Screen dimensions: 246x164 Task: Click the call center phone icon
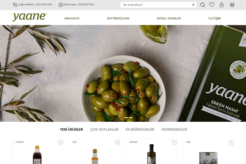click(15, 5)
